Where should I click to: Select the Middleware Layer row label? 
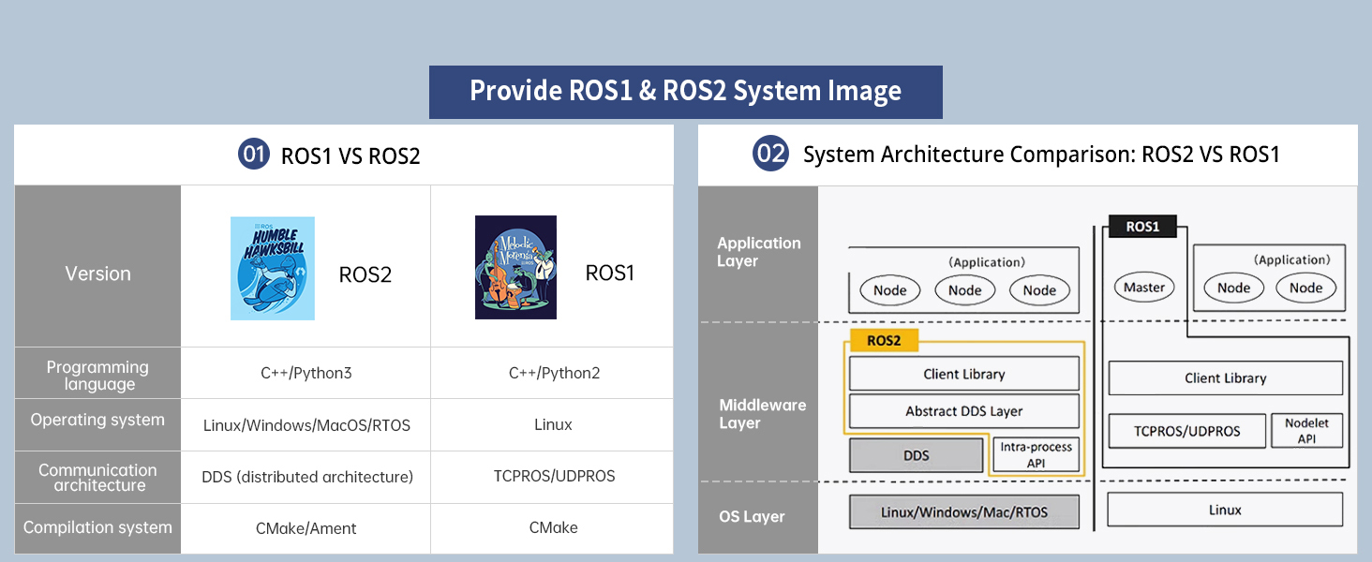pyautogui.click(x=762, y=414)
